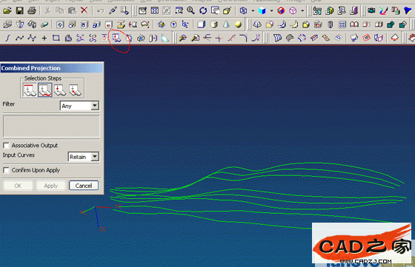Click the Point plus-sign tool
The width and height of the screenshot is (415, 267).
[x=44, y=38]
